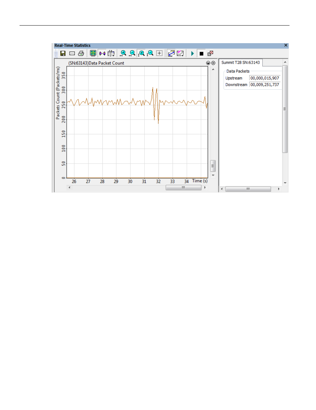Click the Downstream packet count field
Image resolution: width=316 pixels, height=410 pixels.
(265, 85)
